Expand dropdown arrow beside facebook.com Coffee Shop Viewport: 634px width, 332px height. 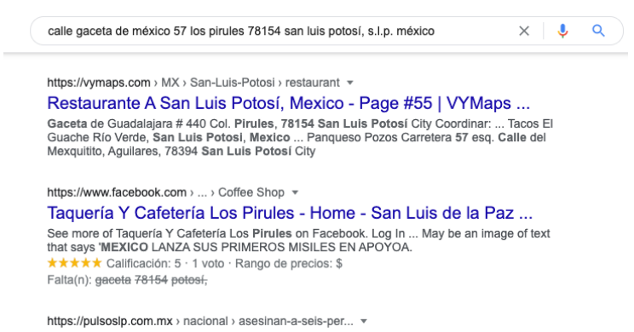[295, 192]
